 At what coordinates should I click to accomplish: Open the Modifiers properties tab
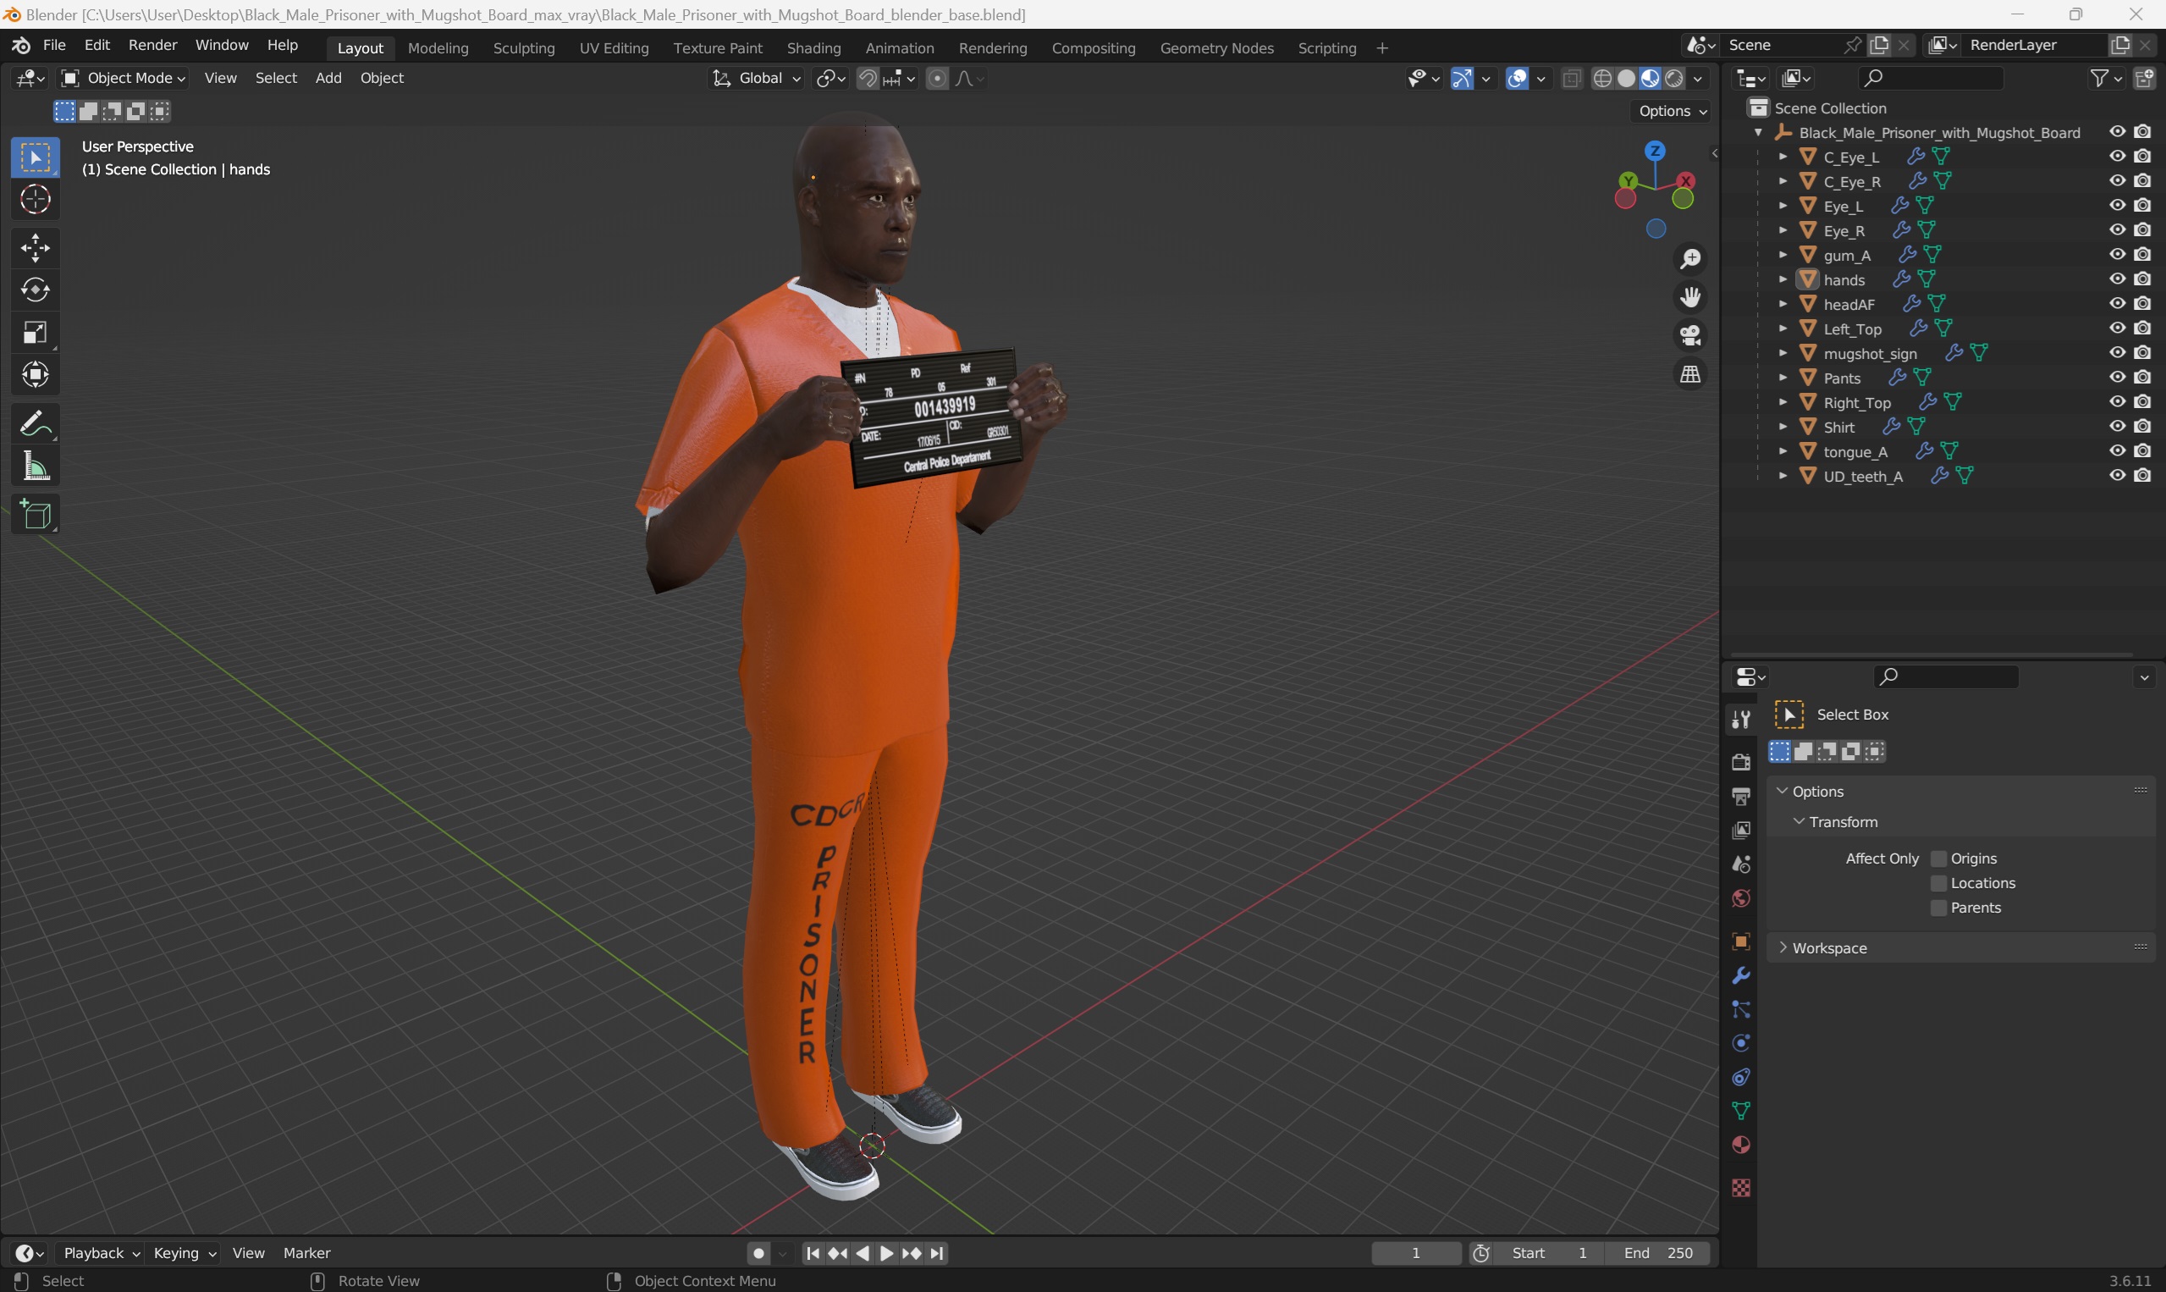point(1740,975)
